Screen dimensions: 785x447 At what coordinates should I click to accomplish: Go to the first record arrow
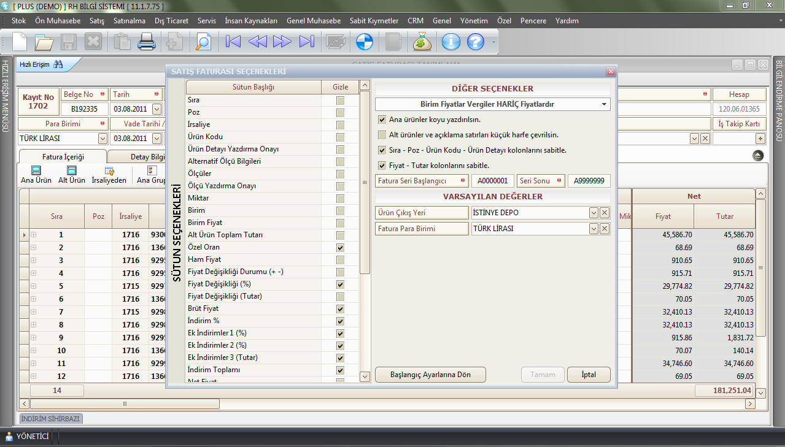[233, 42]
